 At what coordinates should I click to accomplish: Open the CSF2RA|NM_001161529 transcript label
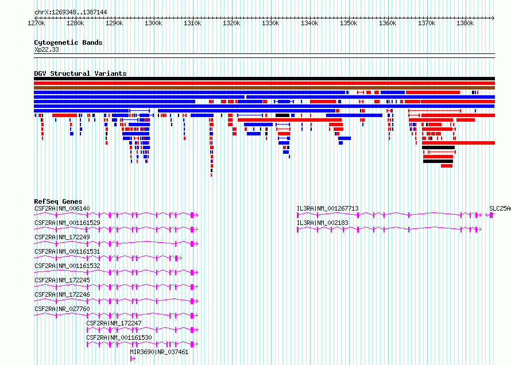67,223
